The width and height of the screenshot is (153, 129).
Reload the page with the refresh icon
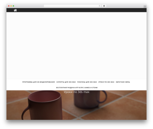point(99,6)
